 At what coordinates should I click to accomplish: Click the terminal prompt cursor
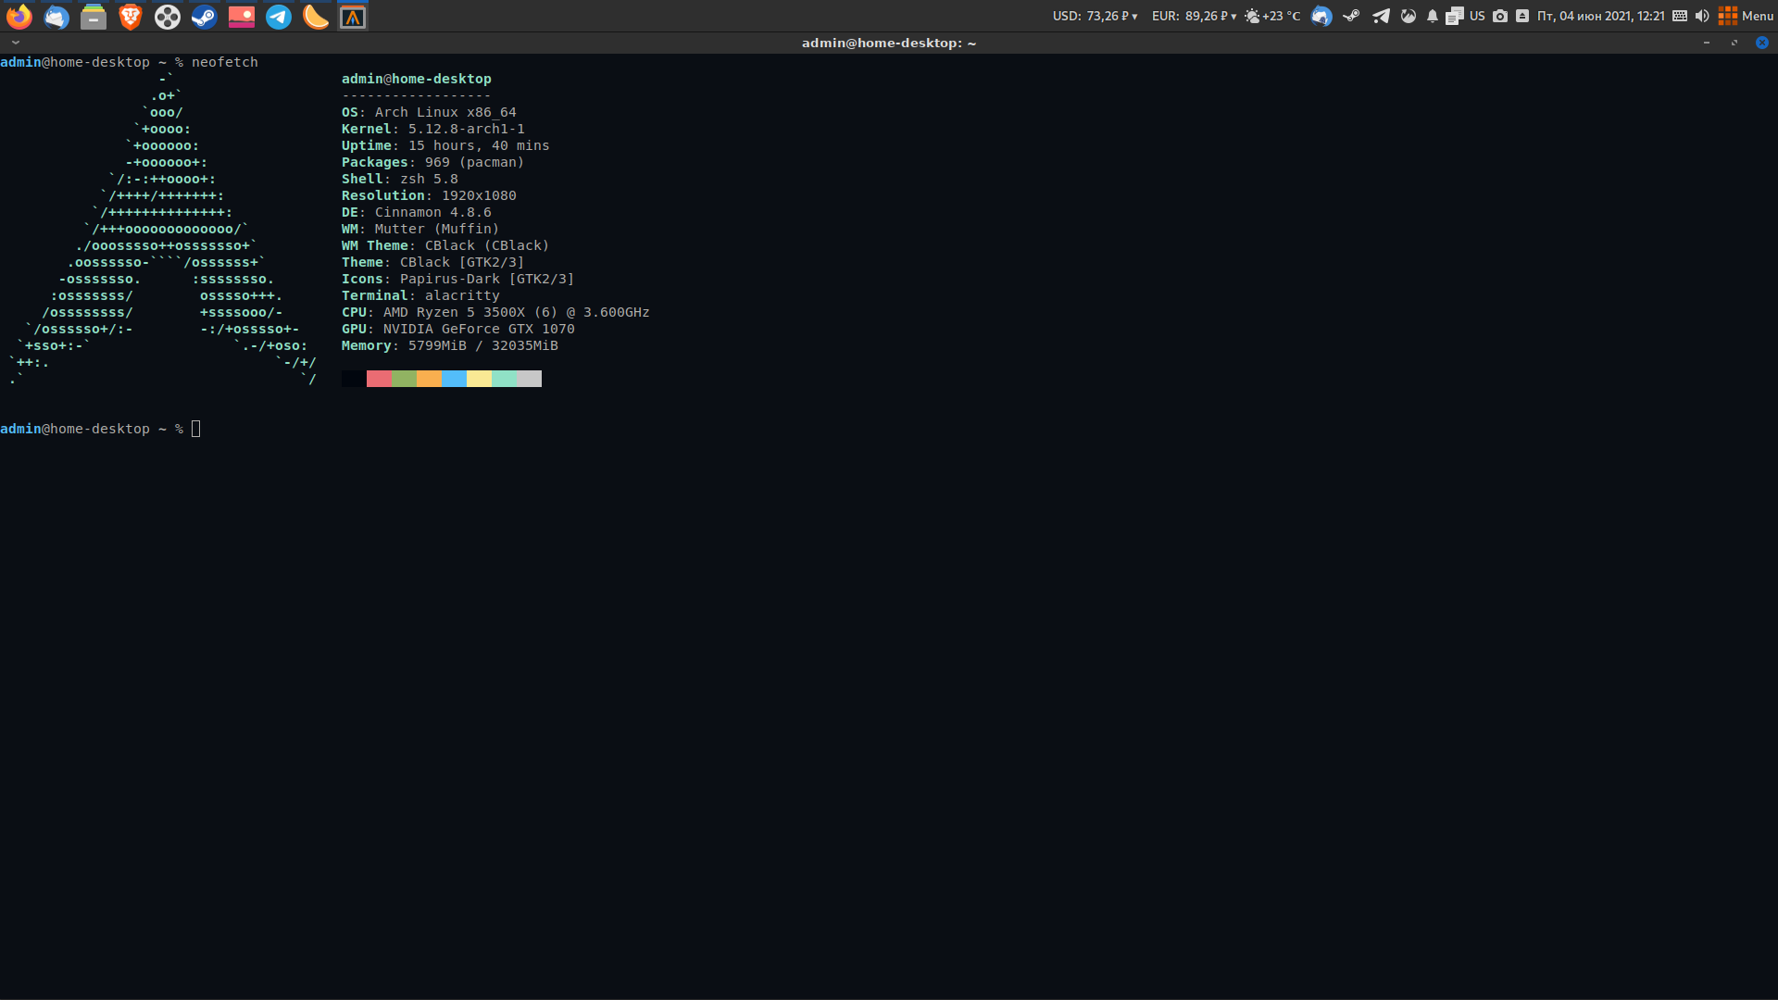pos(195,429)
